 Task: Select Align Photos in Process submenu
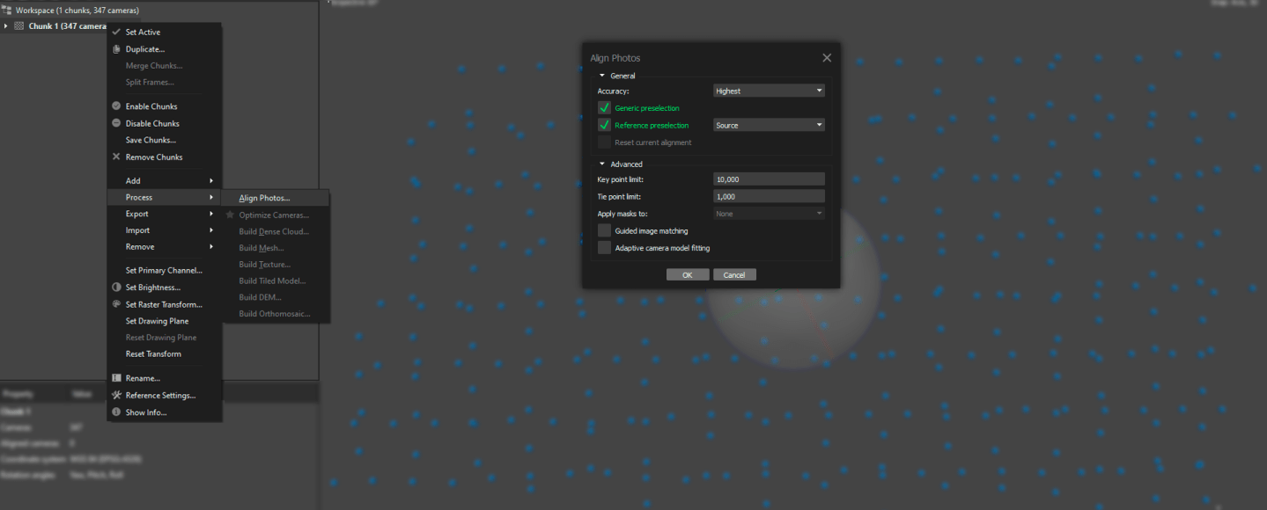click(x=264, y=198)
